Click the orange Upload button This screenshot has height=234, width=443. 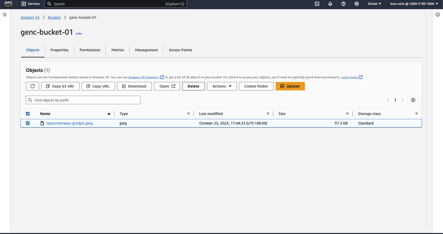290,86
